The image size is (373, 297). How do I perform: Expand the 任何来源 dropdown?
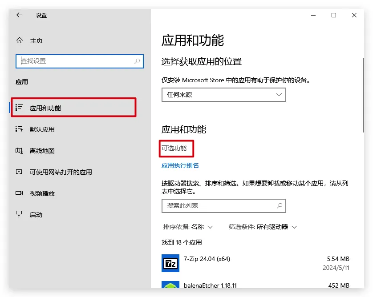tap(223, 95)
